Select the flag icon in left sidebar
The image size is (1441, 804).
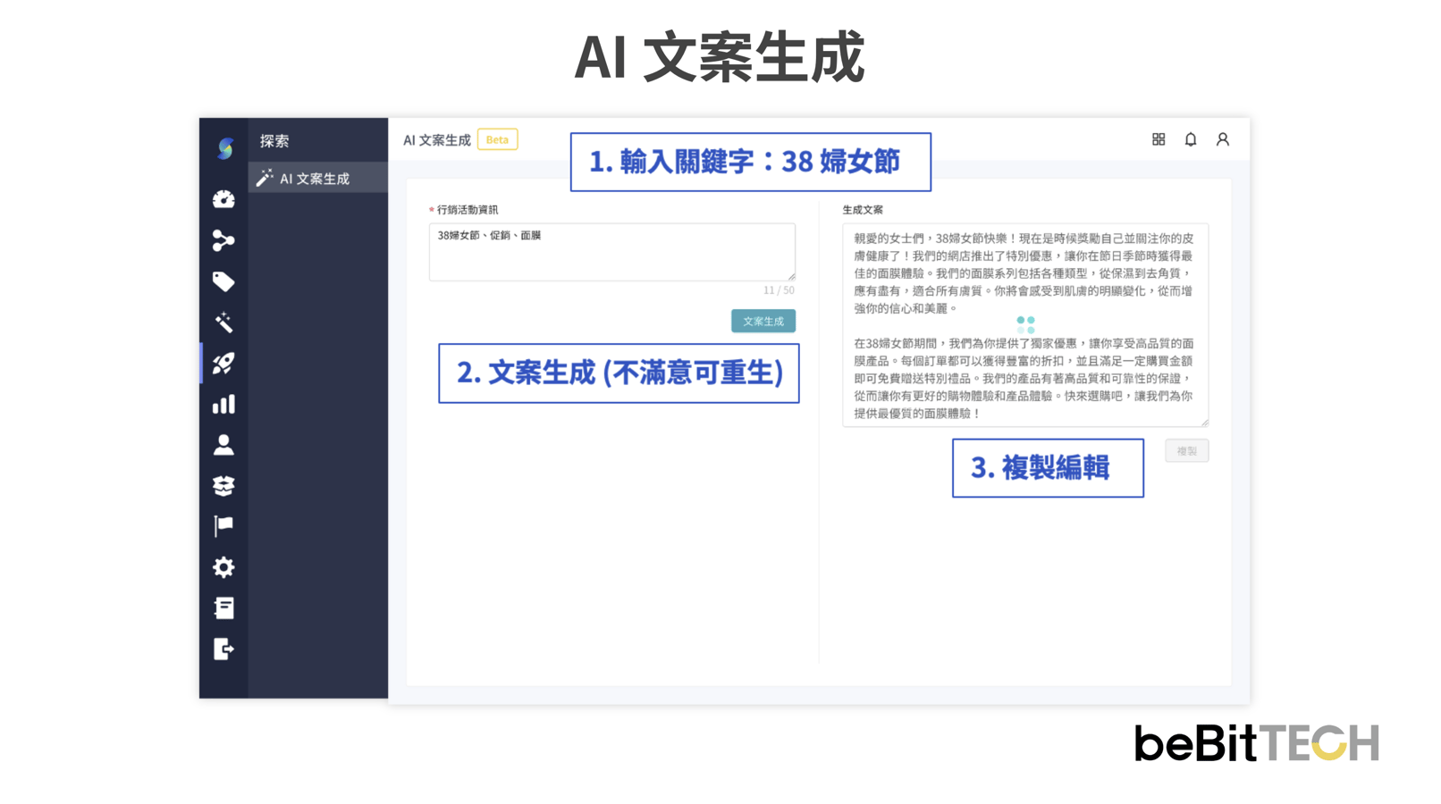223,526
